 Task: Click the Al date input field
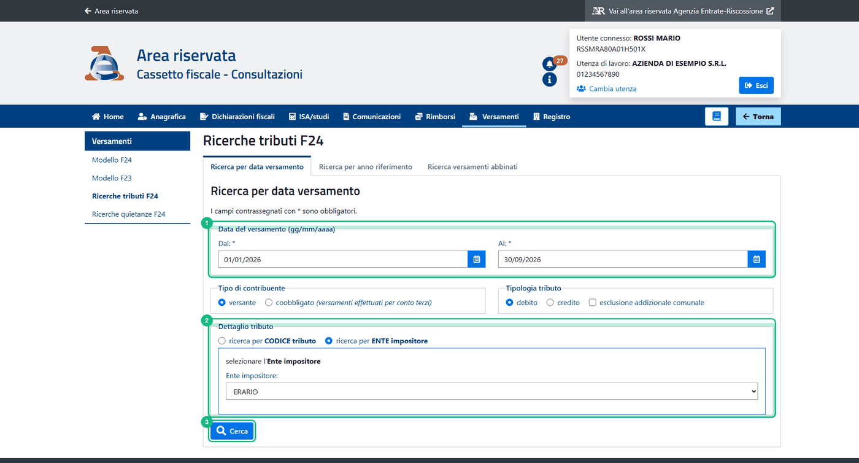(623, 260)
